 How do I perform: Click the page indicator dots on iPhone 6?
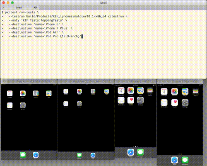[x=135, y=146]
